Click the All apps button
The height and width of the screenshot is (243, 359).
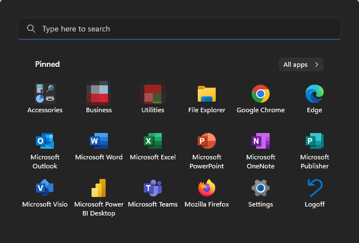(301, 65)
